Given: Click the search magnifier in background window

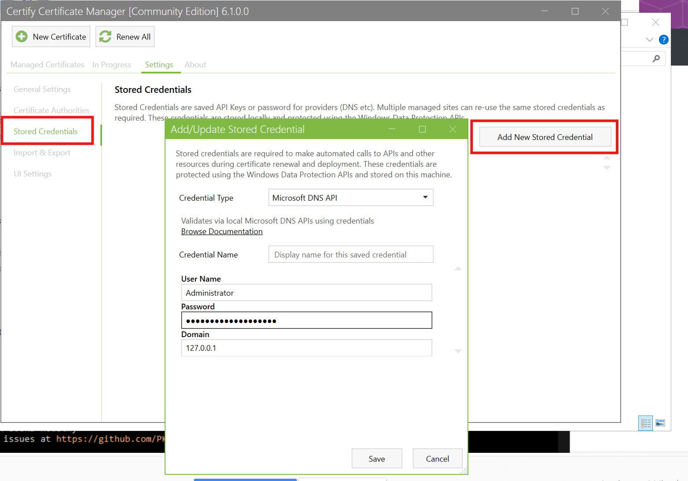Looking at the screenshot, I should 656,58.
